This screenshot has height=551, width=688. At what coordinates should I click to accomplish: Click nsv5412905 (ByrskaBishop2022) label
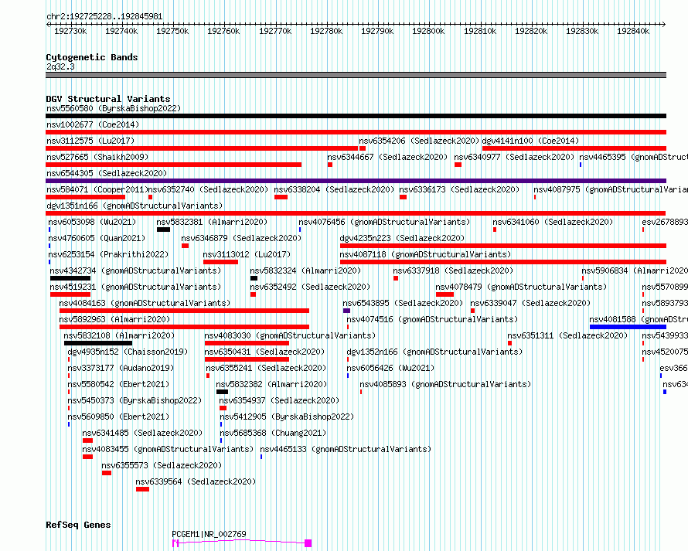click(287, 417)
